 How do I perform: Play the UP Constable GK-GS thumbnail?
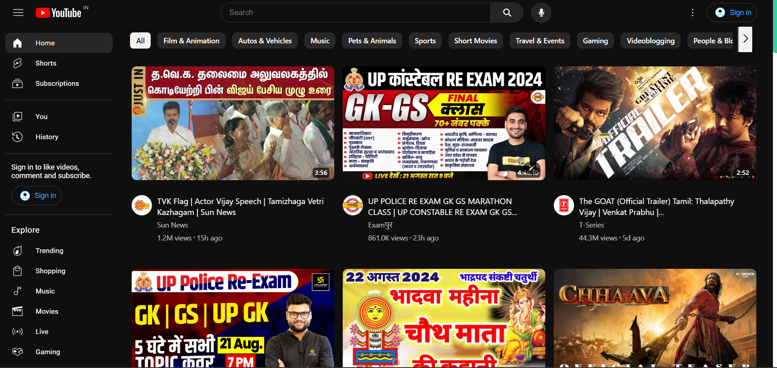click(444, 123)
